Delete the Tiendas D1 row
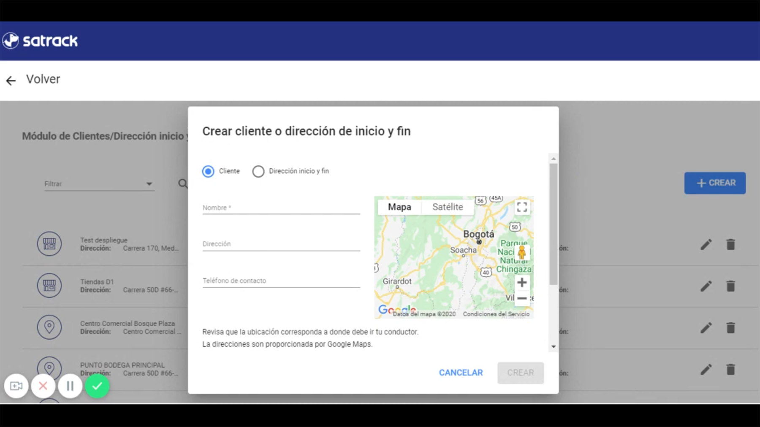The height and width of the screenshot is (427, 760). click(x=730, y=286)
